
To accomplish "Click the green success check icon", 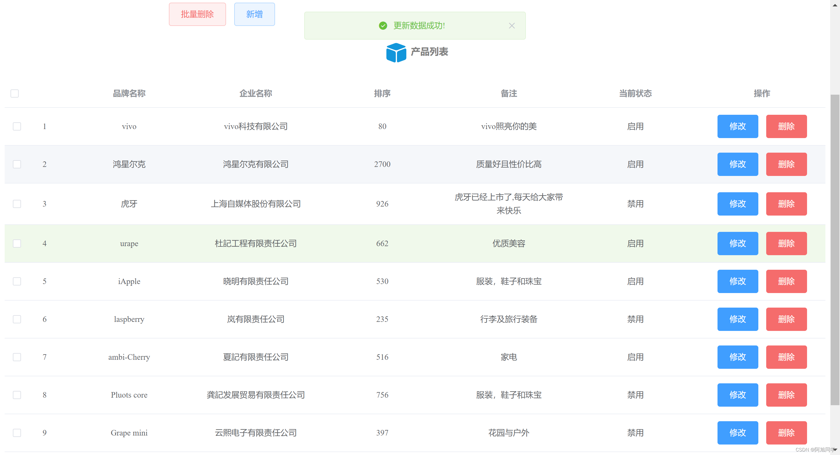I will click(x=383, y=26).
